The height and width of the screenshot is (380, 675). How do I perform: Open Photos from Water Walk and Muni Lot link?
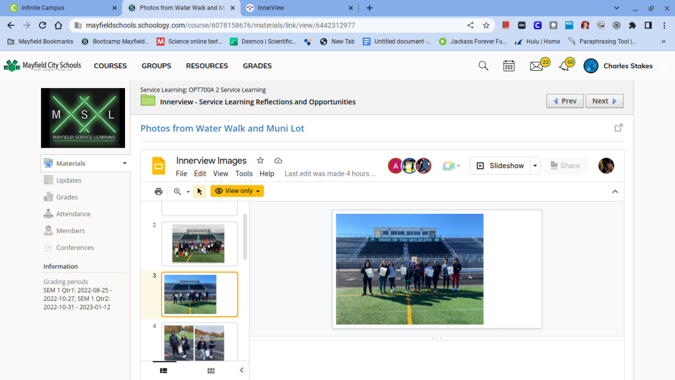coord(222,128)
